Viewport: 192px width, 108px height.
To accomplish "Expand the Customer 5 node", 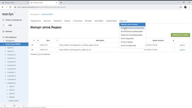I will [x=5, y=65].
